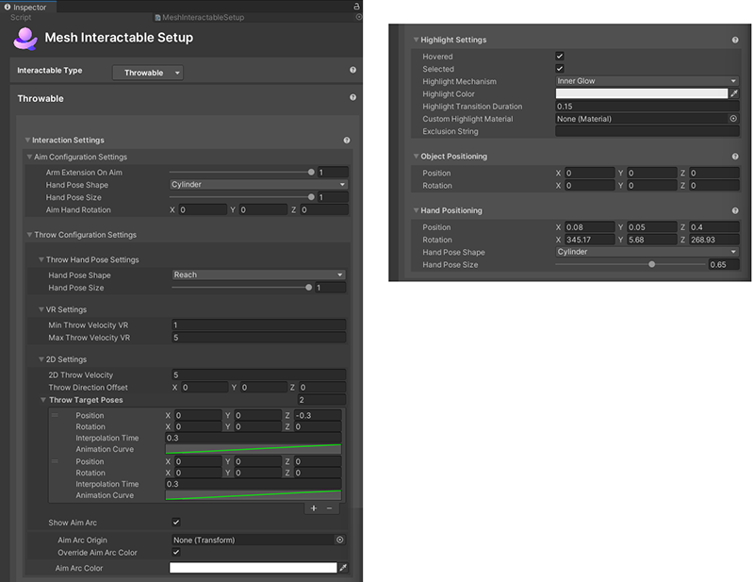The height and width of the screenshot is (582, 754).
Task: Click Max Throw Velocity VR field
Action: pyautogui.click(x=258, y=338)
